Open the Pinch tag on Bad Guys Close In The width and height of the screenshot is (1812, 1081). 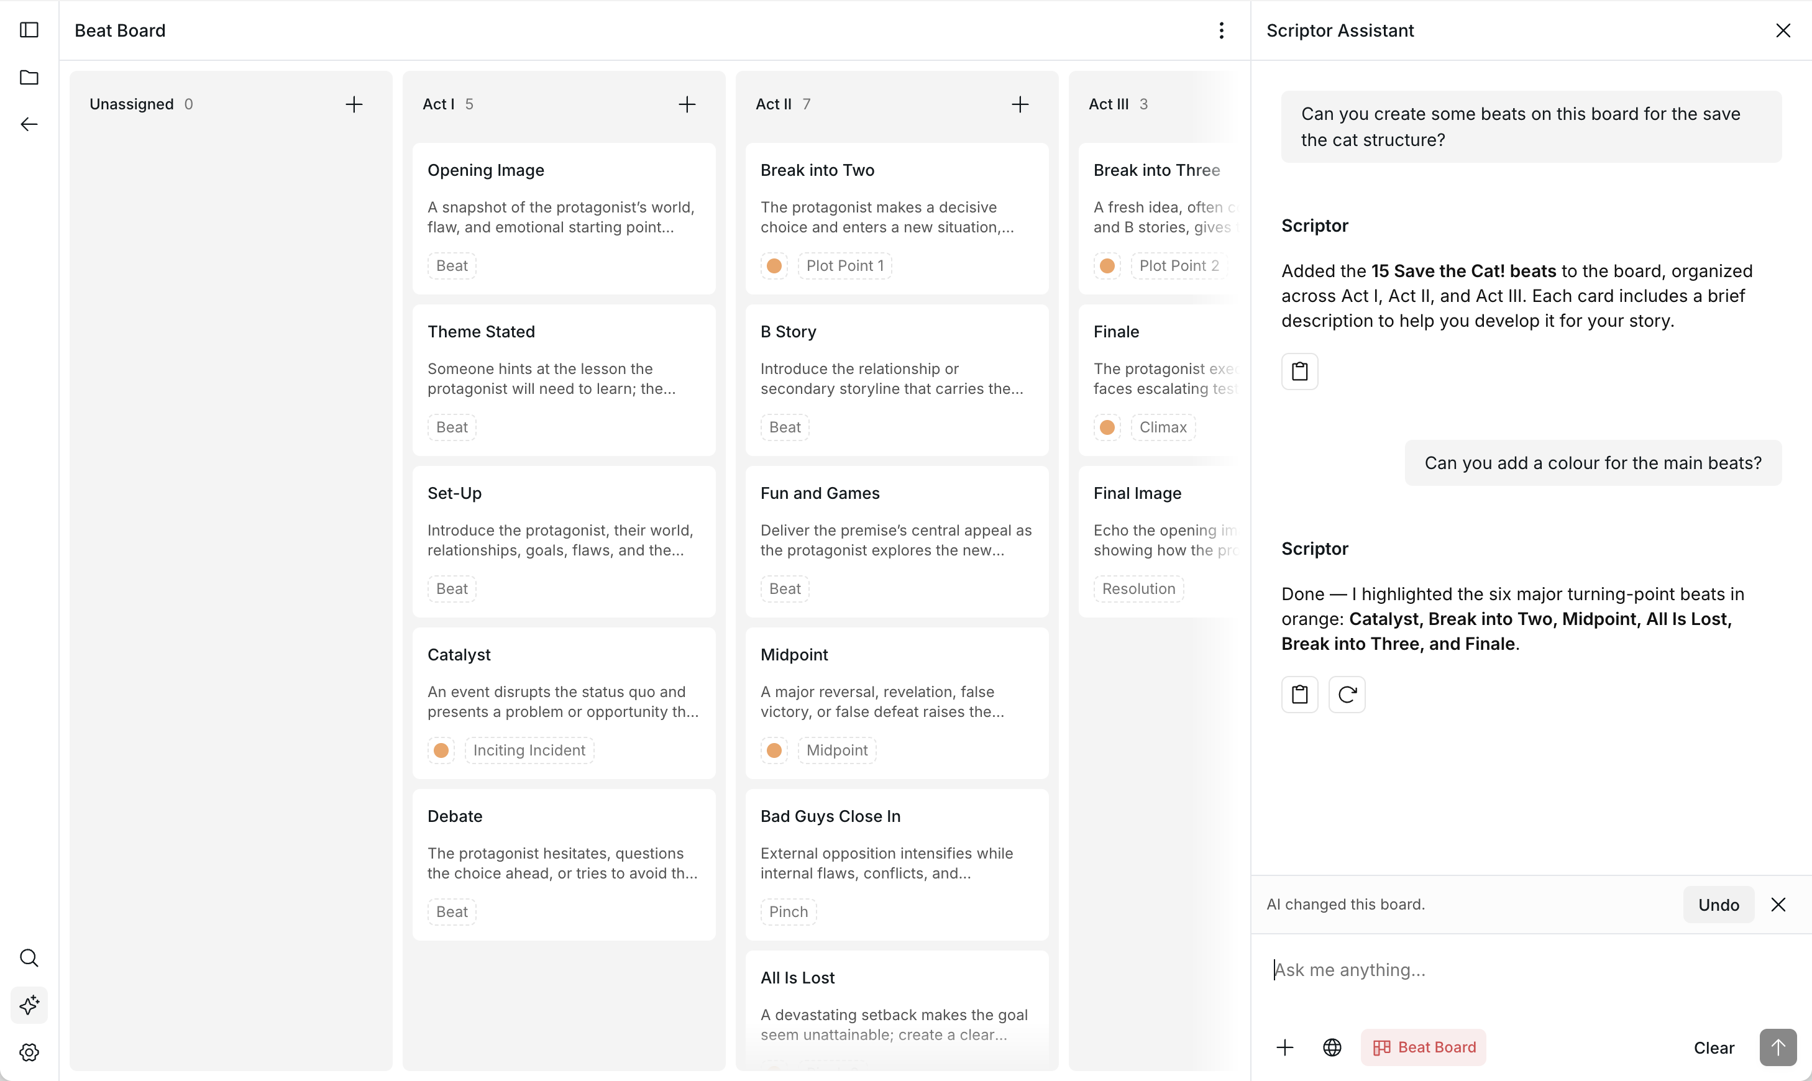point(789,912)
